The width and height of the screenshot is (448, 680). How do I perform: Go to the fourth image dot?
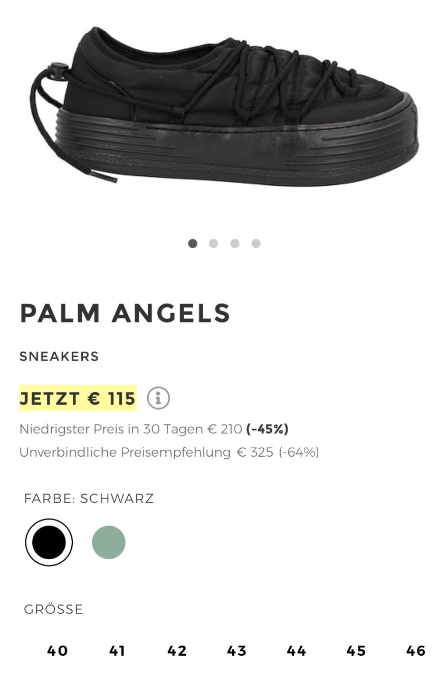256,243
